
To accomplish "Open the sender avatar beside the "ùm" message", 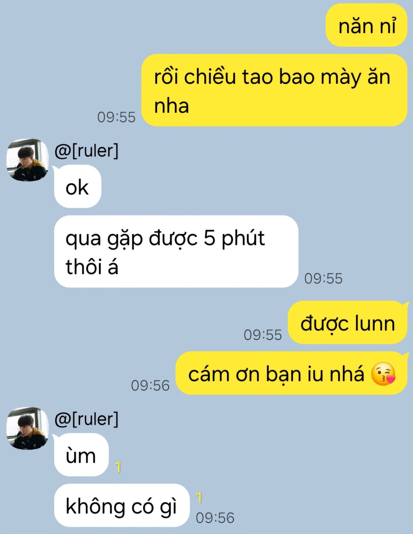I will (x=28, y=428).
